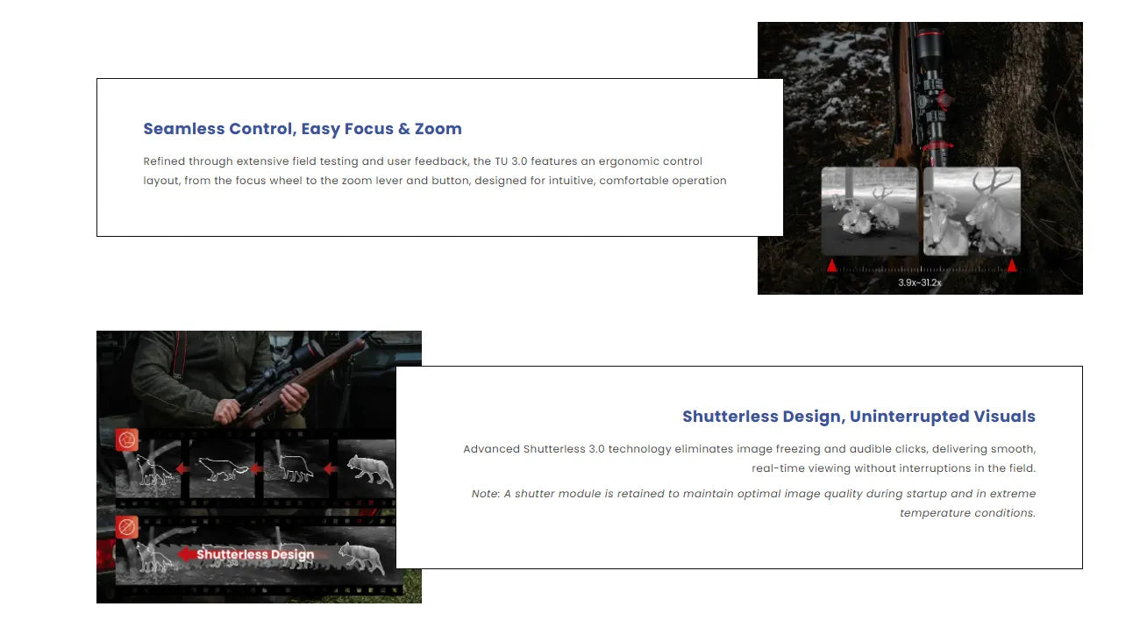
Task: Open the zoomed-in thermal deer thumbnail
Action: pos(972,211)
